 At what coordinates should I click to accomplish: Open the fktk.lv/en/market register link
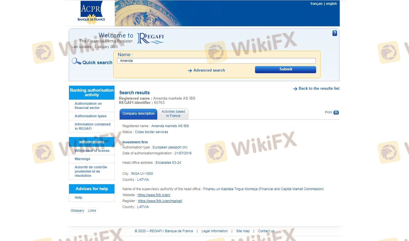(160, 201)
